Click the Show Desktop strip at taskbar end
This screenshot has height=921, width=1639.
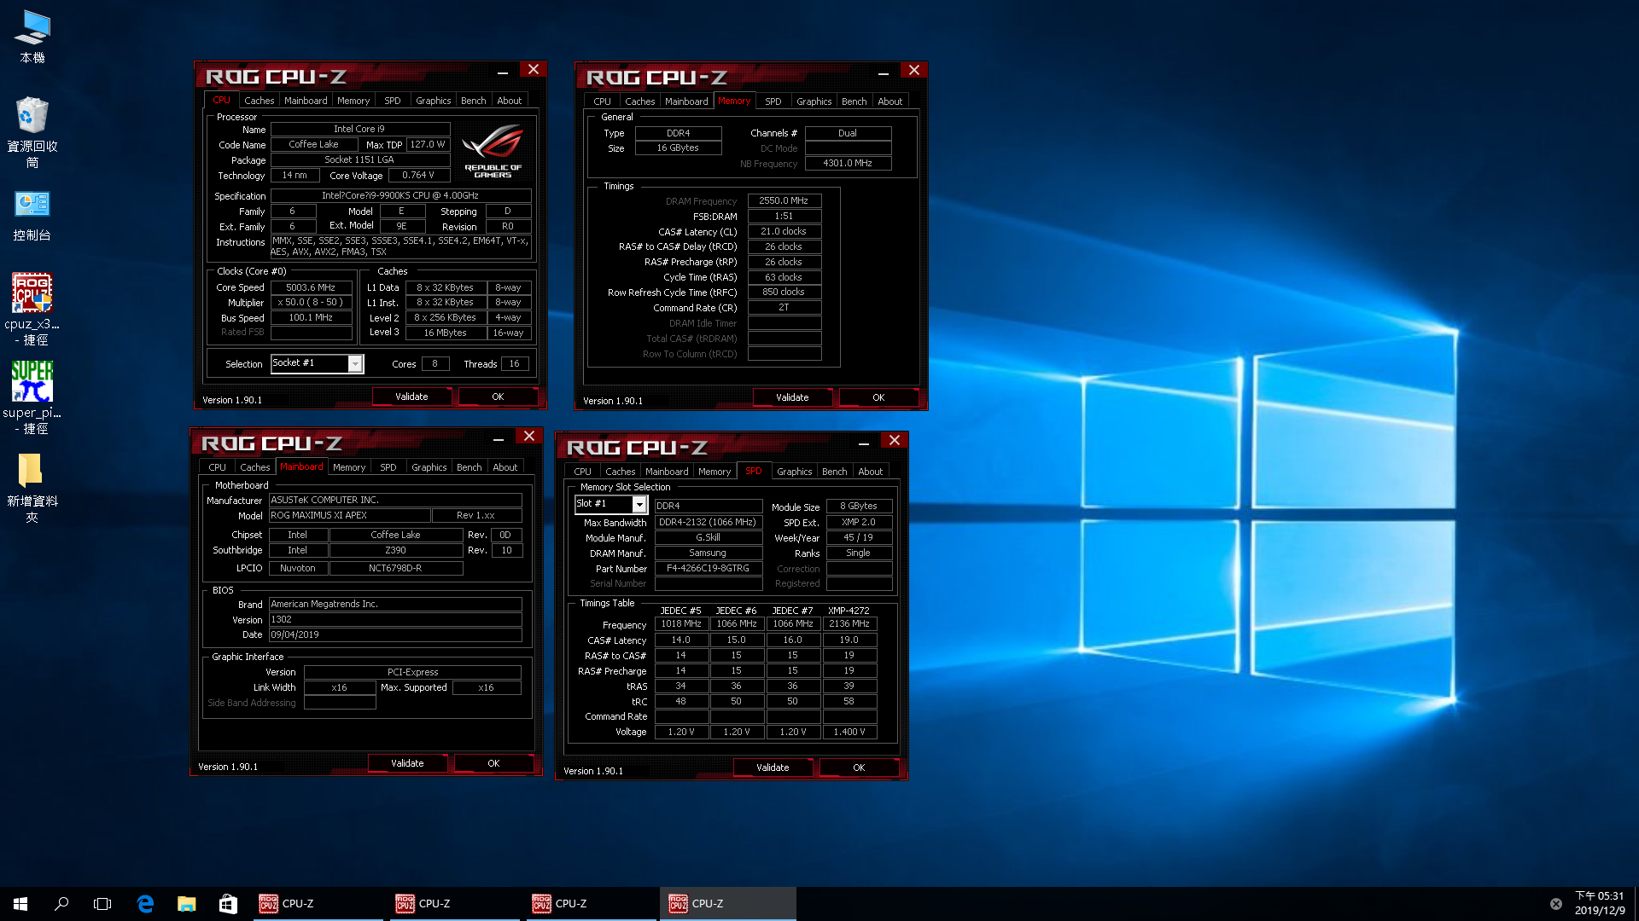(1636, 904)
